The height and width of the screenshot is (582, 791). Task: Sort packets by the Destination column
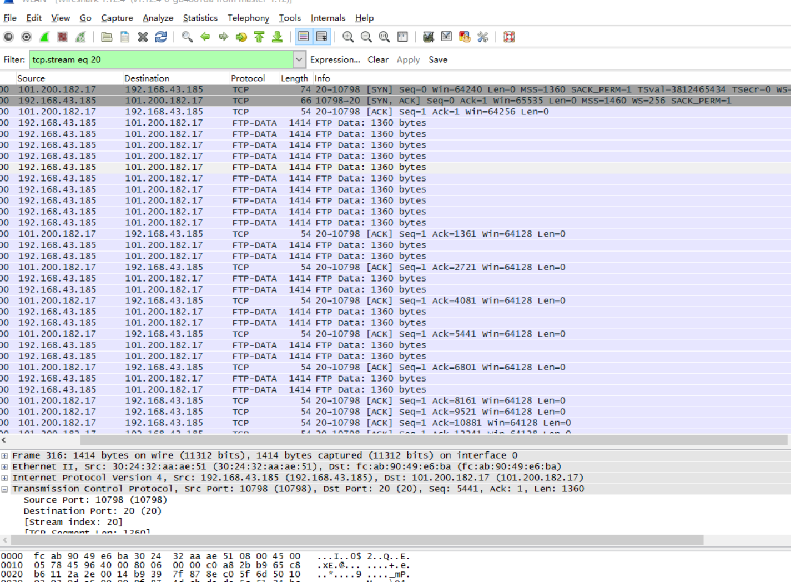(176, 78)
